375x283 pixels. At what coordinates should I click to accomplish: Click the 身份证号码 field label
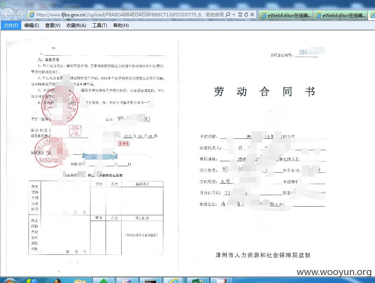[210, 193]
